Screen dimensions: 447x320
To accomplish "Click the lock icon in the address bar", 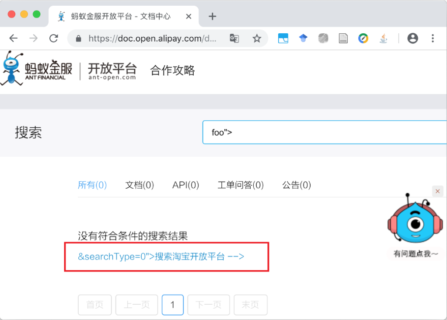I will click(x=78, y=39).
